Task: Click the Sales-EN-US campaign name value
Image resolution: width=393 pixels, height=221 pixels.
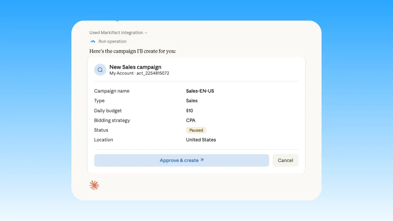Action: 200,91
